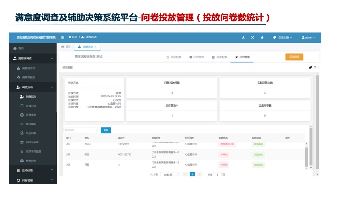Click the number 9001322793 cell
The height and width of the screenshot is (197, 350).
click(124, 154)
